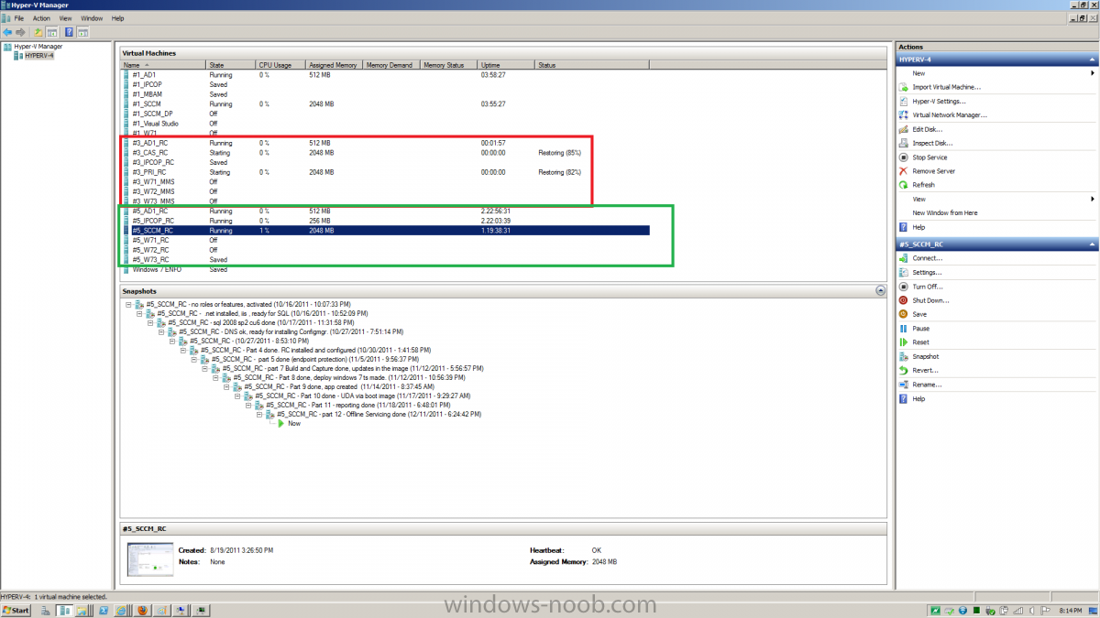Image resolution: width=1100 pixels, height=618 pixels.
Task: Click the Edit Disk action icon
Action: pyautogui.click(x=904, y=129)
